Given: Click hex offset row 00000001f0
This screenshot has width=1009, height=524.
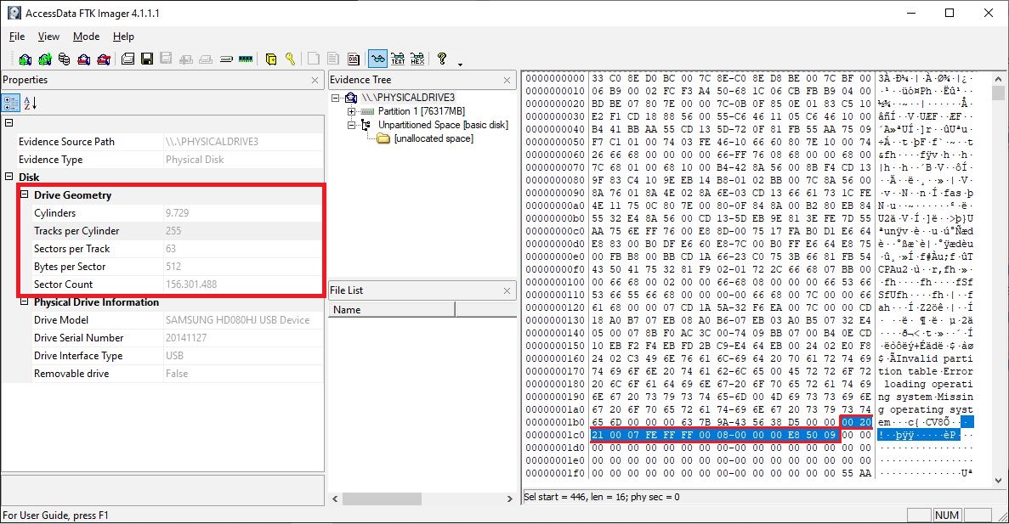Looking at the screenshot, I should coord(555,473).
